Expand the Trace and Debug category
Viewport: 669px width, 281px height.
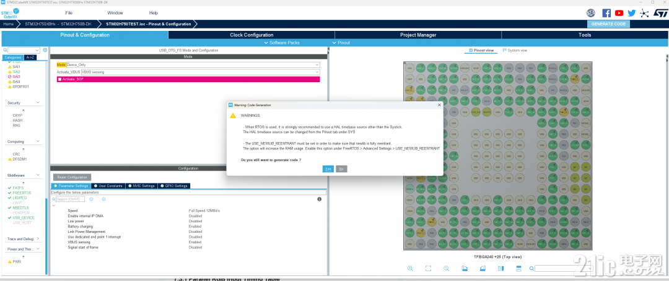[x=38, y=238]
